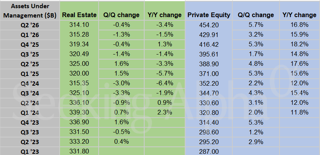This screenshot has height=155, width=320.
Task: Click the Q3 '23 row label
Action: (x=30, y=132)
